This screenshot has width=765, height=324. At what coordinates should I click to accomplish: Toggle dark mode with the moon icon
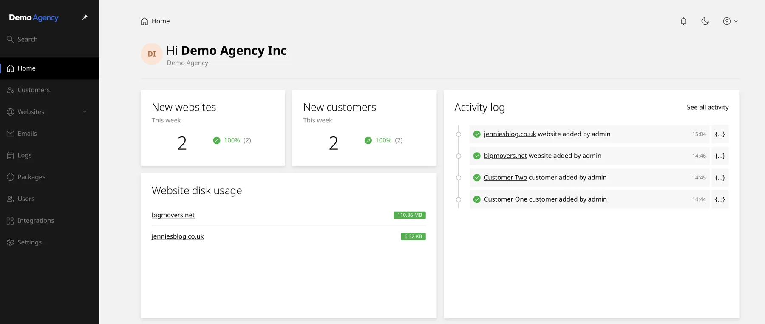[705, 21]
